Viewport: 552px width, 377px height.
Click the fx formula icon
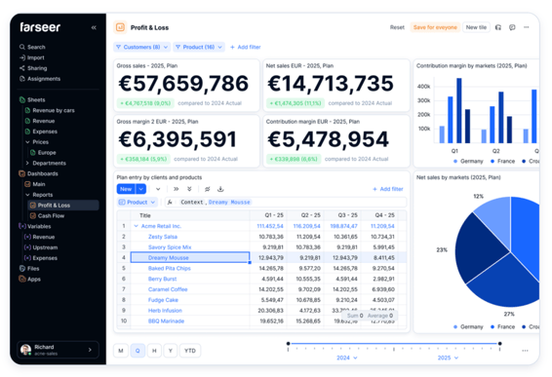pyautogui.click(x=170, y=202)
